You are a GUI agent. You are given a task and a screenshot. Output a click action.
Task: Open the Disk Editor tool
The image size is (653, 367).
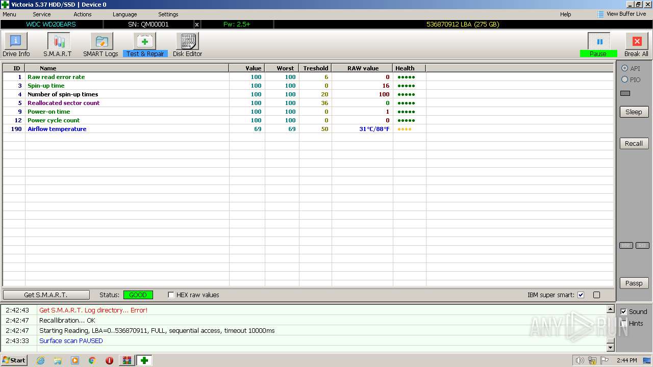click(x=187, y=45)
